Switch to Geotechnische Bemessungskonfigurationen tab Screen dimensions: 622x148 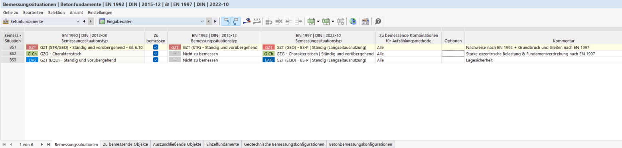coord(284,144)
